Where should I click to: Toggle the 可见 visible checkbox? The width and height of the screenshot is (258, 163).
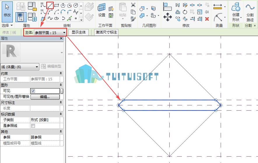(x=33, y=91)
